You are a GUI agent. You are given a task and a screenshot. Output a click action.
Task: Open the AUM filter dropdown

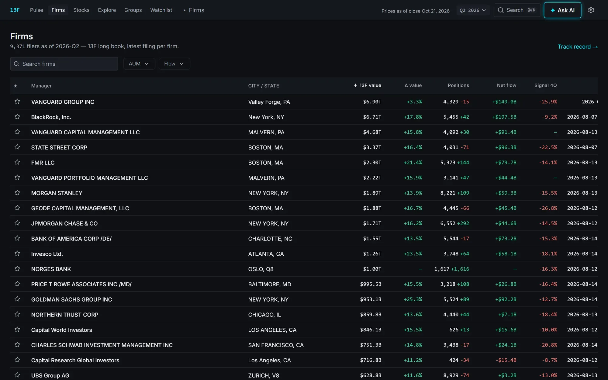139,64
